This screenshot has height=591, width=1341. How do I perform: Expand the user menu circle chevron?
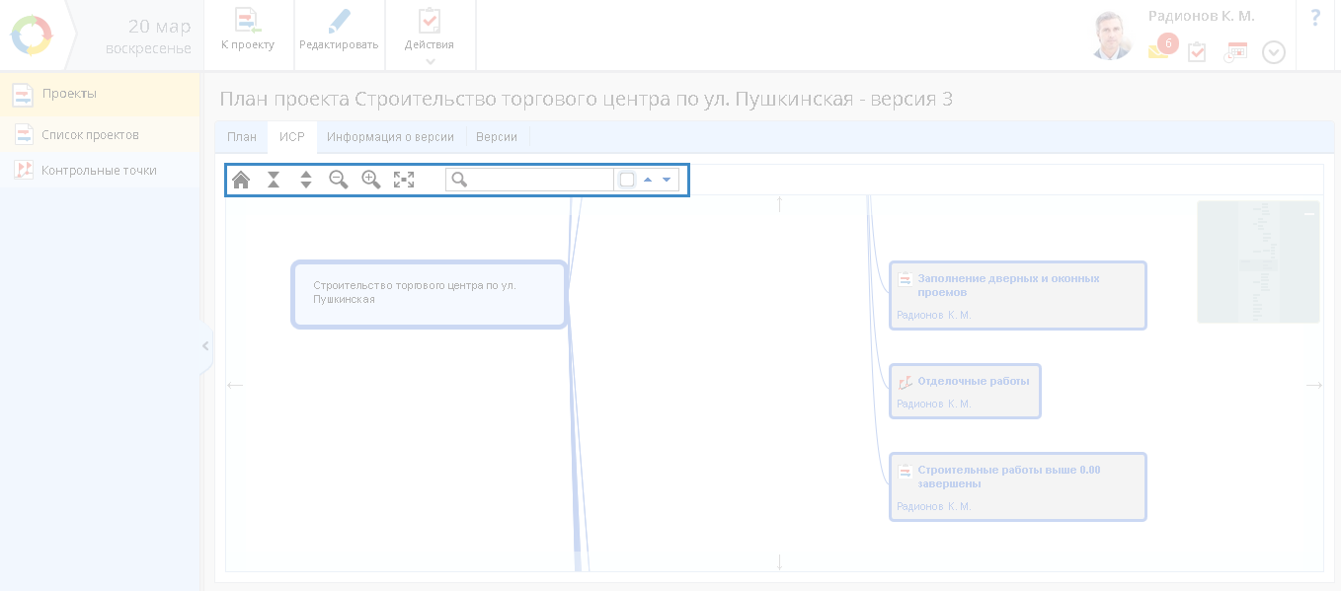point(1274,52)
